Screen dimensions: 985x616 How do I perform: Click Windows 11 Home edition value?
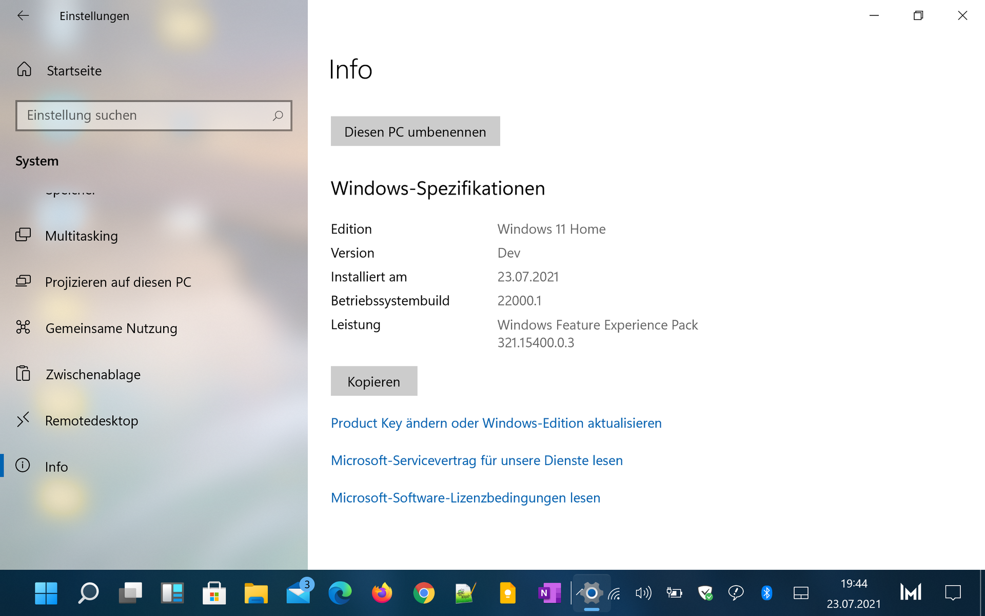pos(551,229)
